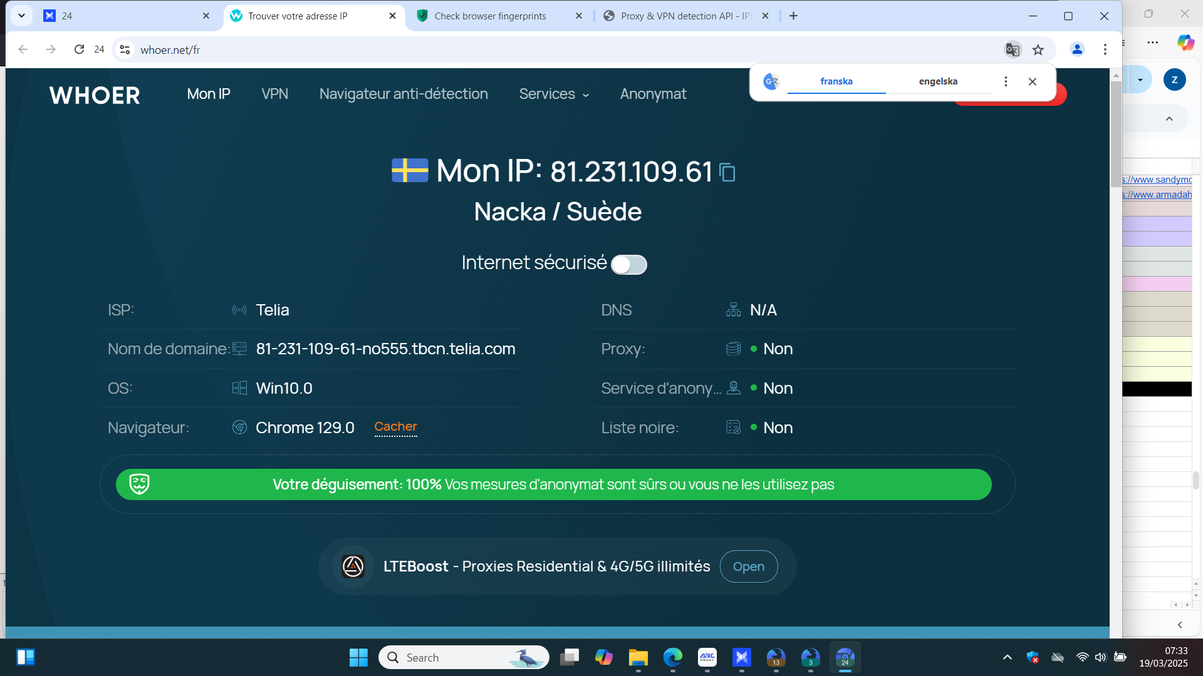Image resolution: width=1203 pixels, height=676 pixels.
Task: Click the Telia ISP value
Action: tap(273, 310)
